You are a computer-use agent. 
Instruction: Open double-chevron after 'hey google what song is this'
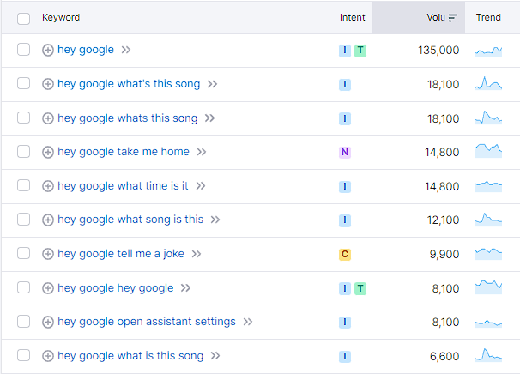tap(215, 220)
